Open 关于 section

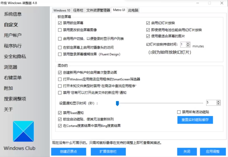point(8,109)
